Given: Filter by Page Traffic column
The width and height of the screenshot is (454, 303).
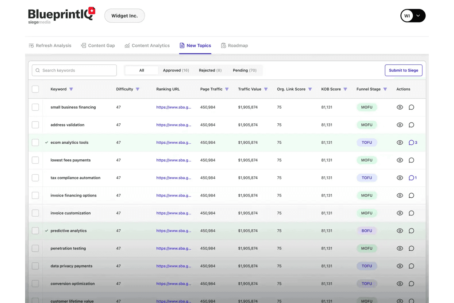Looking at the screenshot, I should [227, 89].
